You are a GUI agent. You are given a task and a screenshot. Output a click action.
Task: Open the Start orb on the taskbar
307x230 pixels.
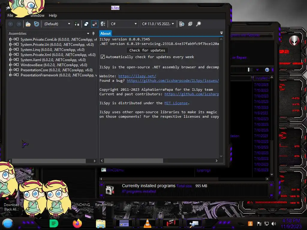pyautogui.click(x=8, y=224)
